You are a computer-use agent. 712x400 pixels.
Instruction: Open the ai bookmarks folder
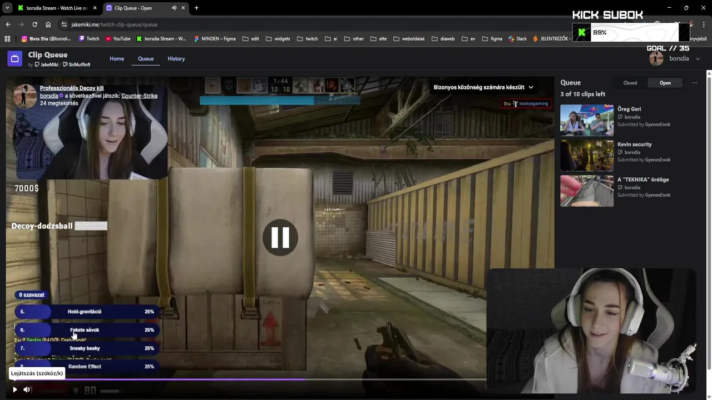[x=331, y=39]
